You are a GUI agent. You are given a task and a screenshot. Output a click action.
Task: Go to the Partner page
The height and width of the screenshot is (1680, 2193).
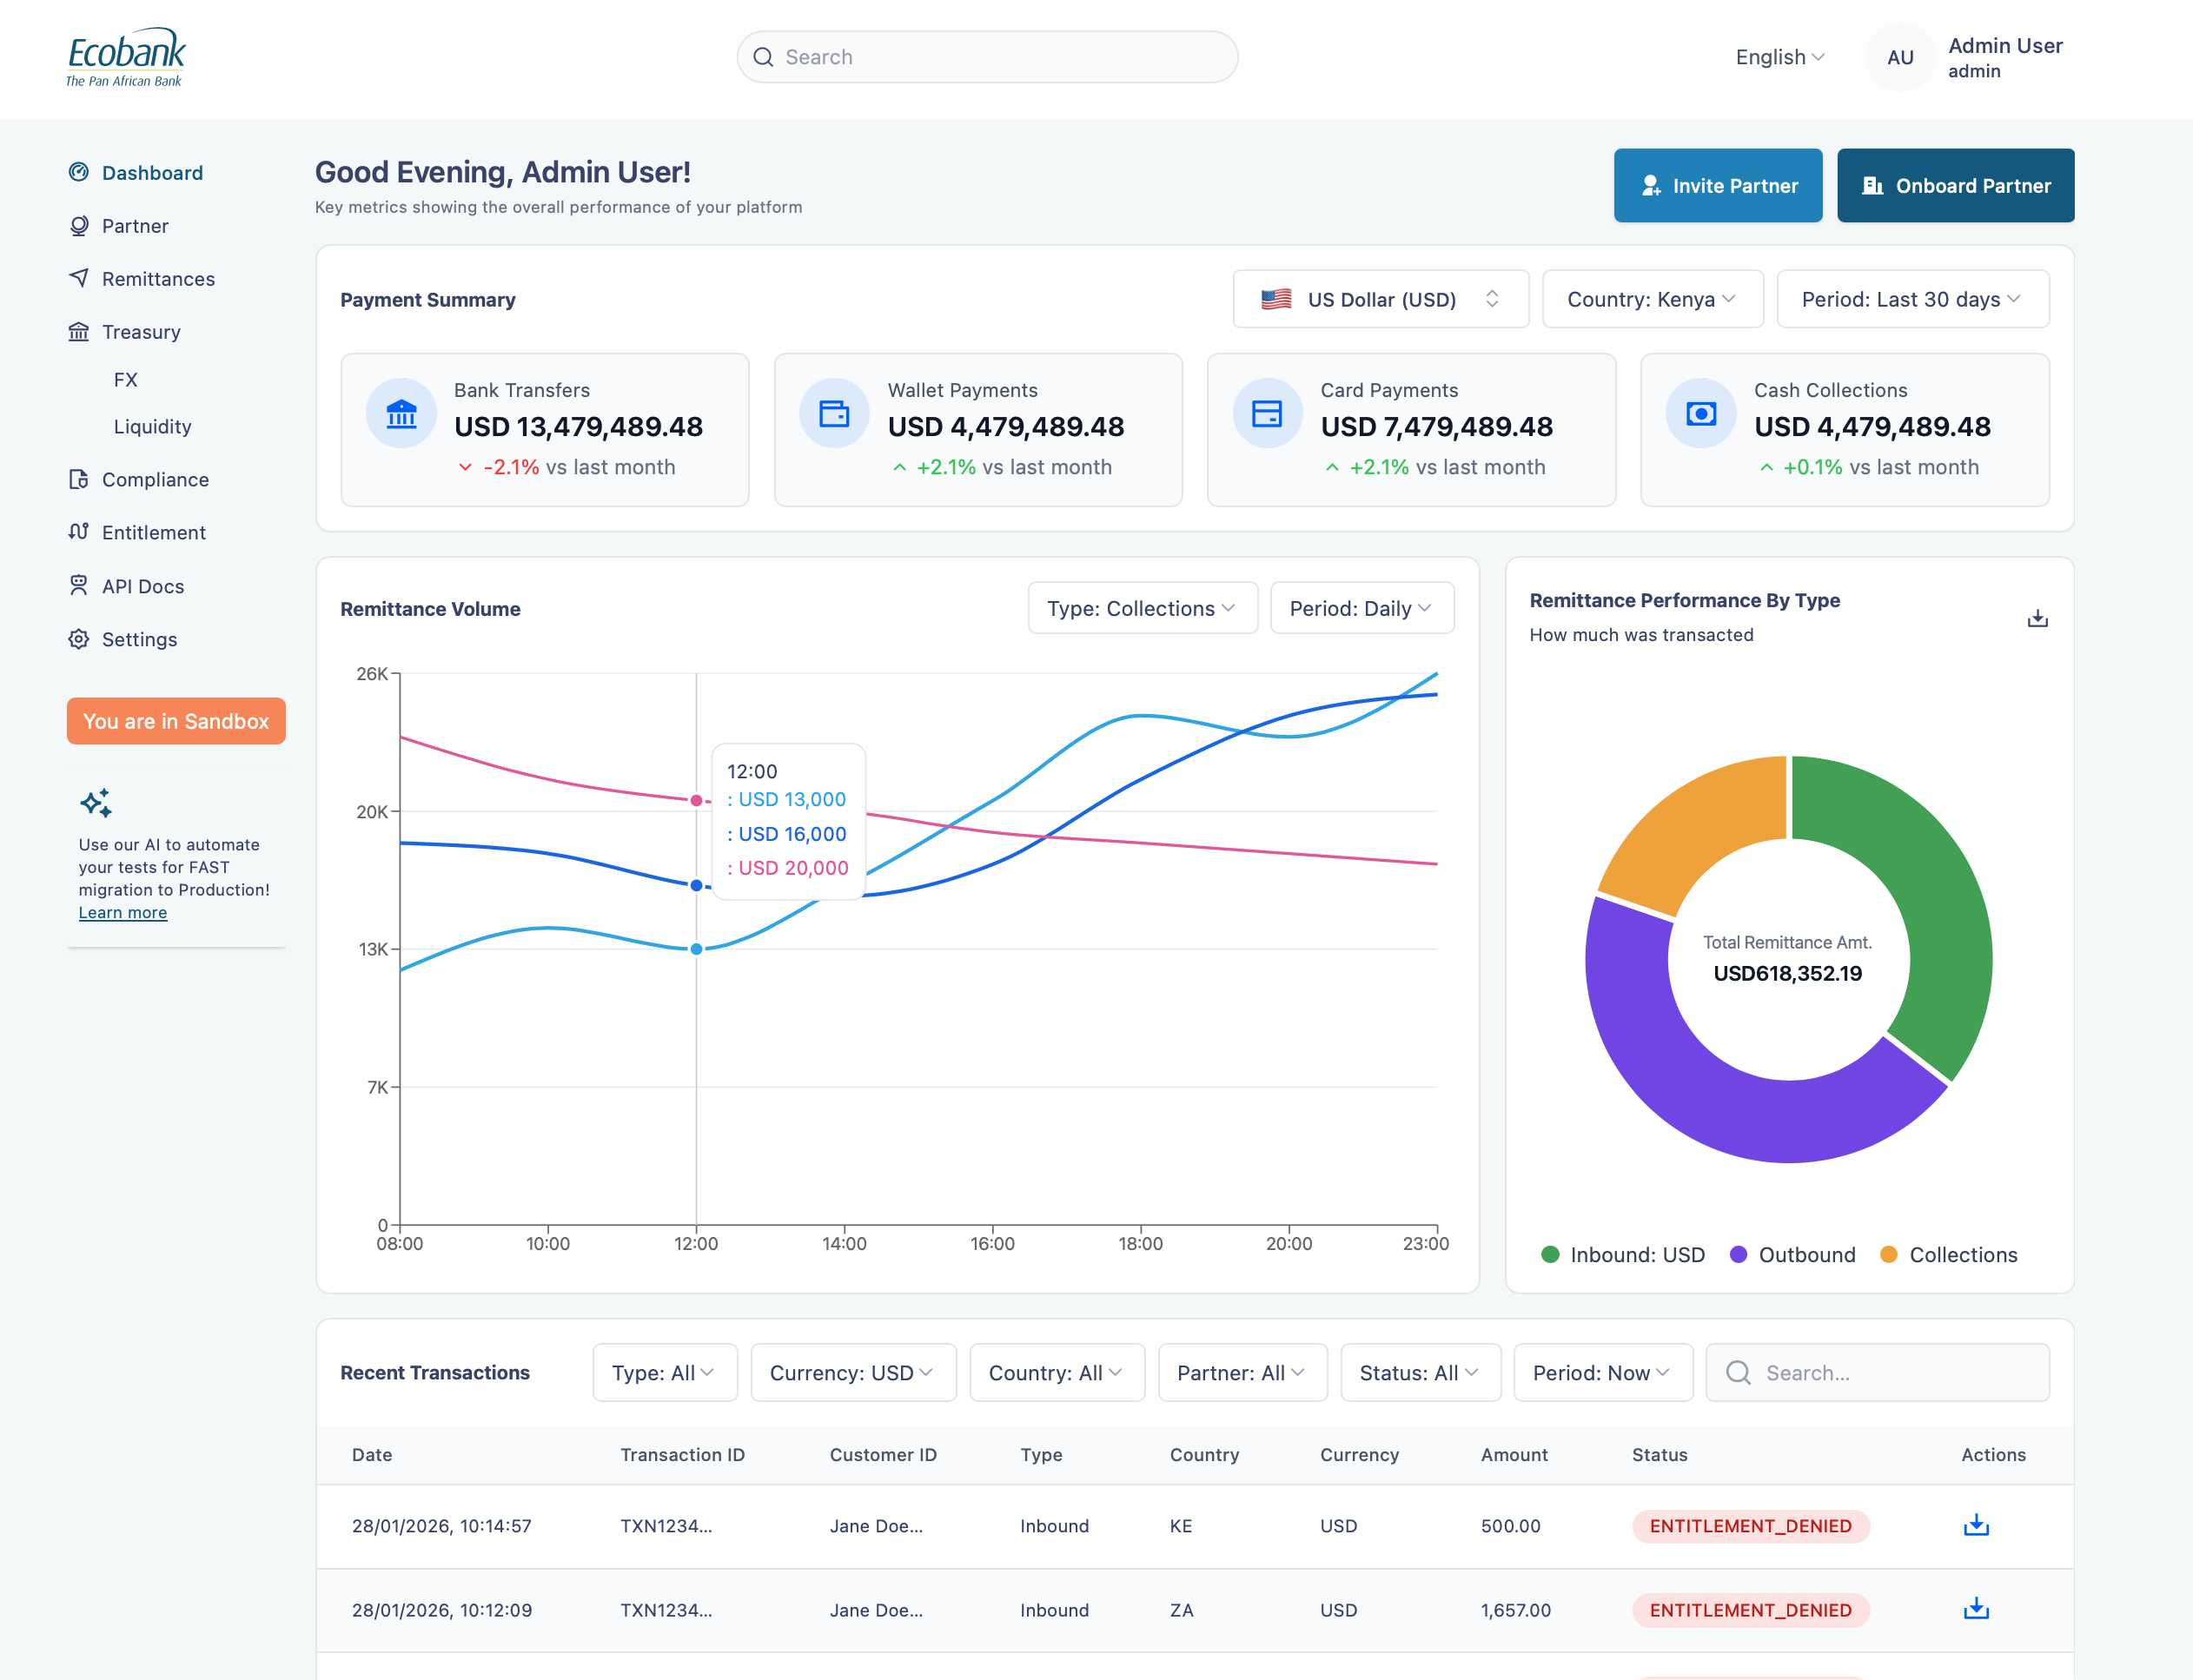click(x=135, y=226)
